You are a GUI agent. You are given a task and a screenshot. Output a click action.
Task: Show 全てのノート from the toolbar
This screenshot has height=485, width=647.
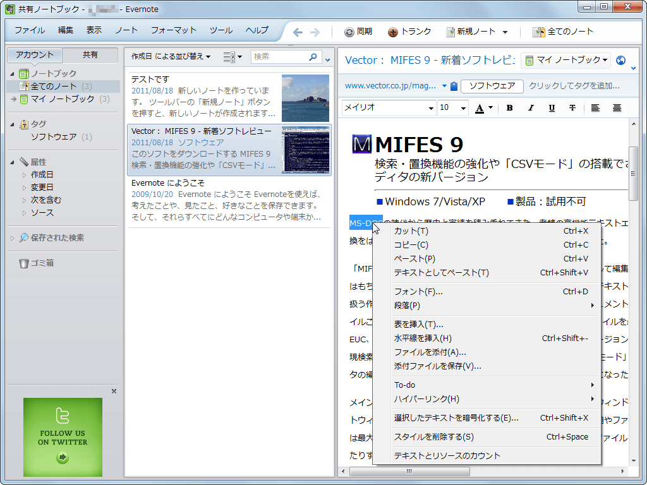pos(563,32)
